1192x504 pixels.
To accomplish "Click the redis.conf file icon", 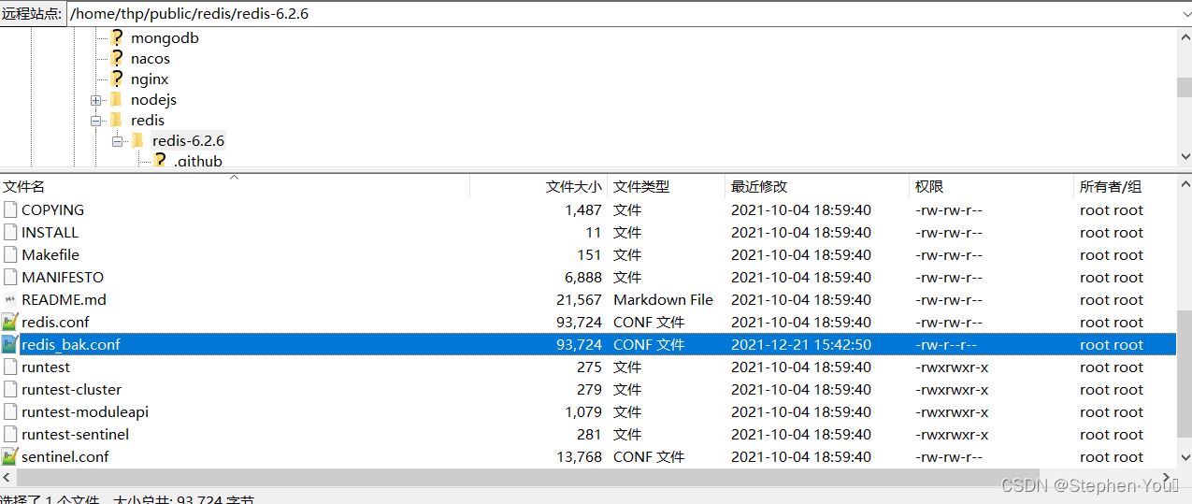I will click(x=10, y=323).
